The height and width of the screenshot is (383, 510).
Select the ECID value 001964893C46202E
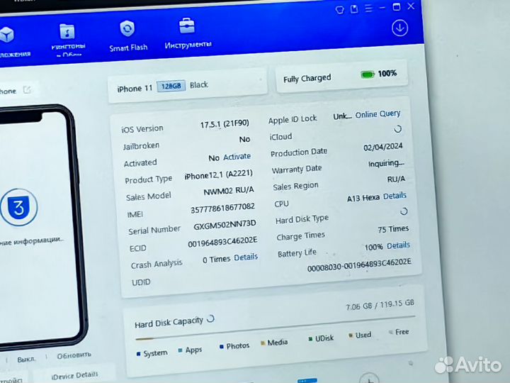(x=222, y=242)
